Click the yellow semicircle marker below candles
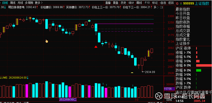This screenshot has height=103, width=212. 132,73
